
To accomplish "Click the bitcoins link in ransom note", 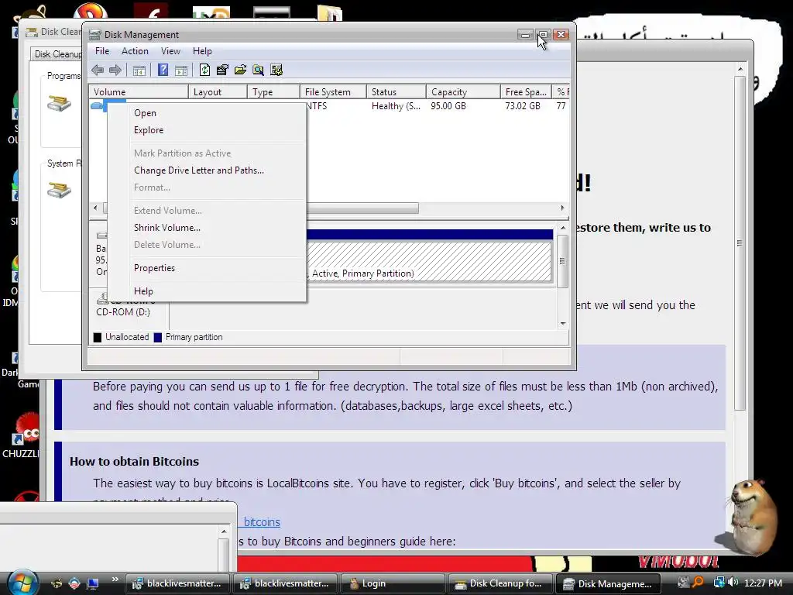I will (262, 521).
